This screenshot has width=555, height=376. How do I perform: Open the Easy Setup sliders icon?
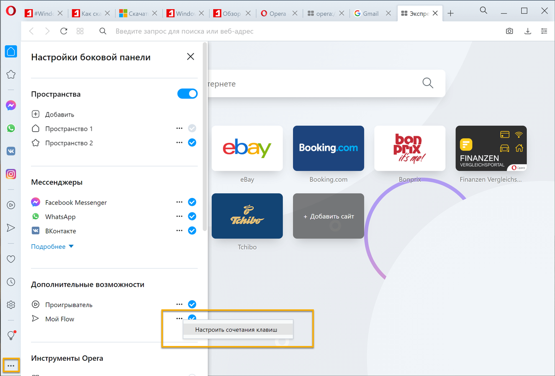point(544,31)
